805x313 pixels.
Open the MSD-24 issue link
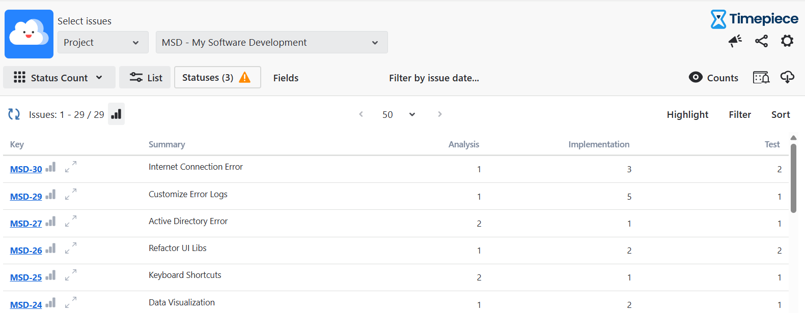coord(26,305)
